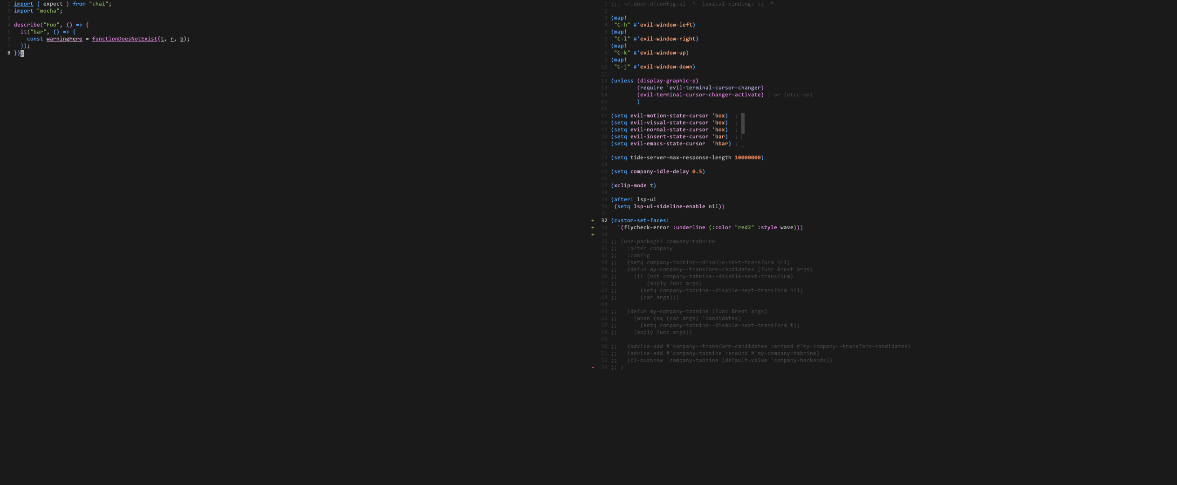The height and width of the screenshot is (485, 1177).
Task: Click the "evil-window-left" symbol
Action: point(667,25)
